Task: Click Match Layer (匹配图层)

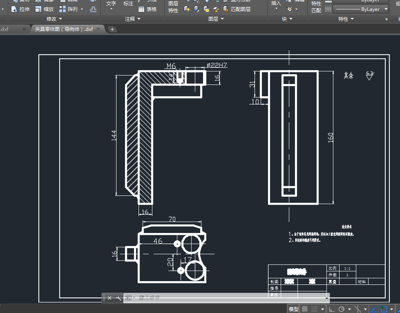Action: (x=237, y=9)
